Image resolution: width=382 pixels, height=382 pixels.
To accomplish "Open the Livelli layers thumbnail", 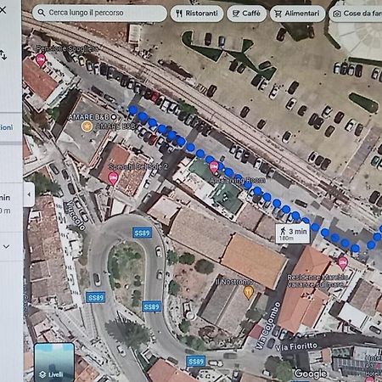I will tap(54, 362).
